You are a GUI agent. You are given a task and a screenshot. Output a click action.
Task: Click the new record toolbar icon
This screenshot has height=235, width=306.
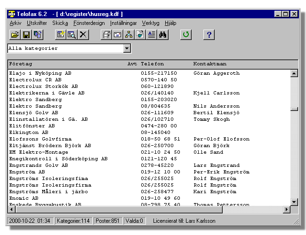tap(61, 34)
